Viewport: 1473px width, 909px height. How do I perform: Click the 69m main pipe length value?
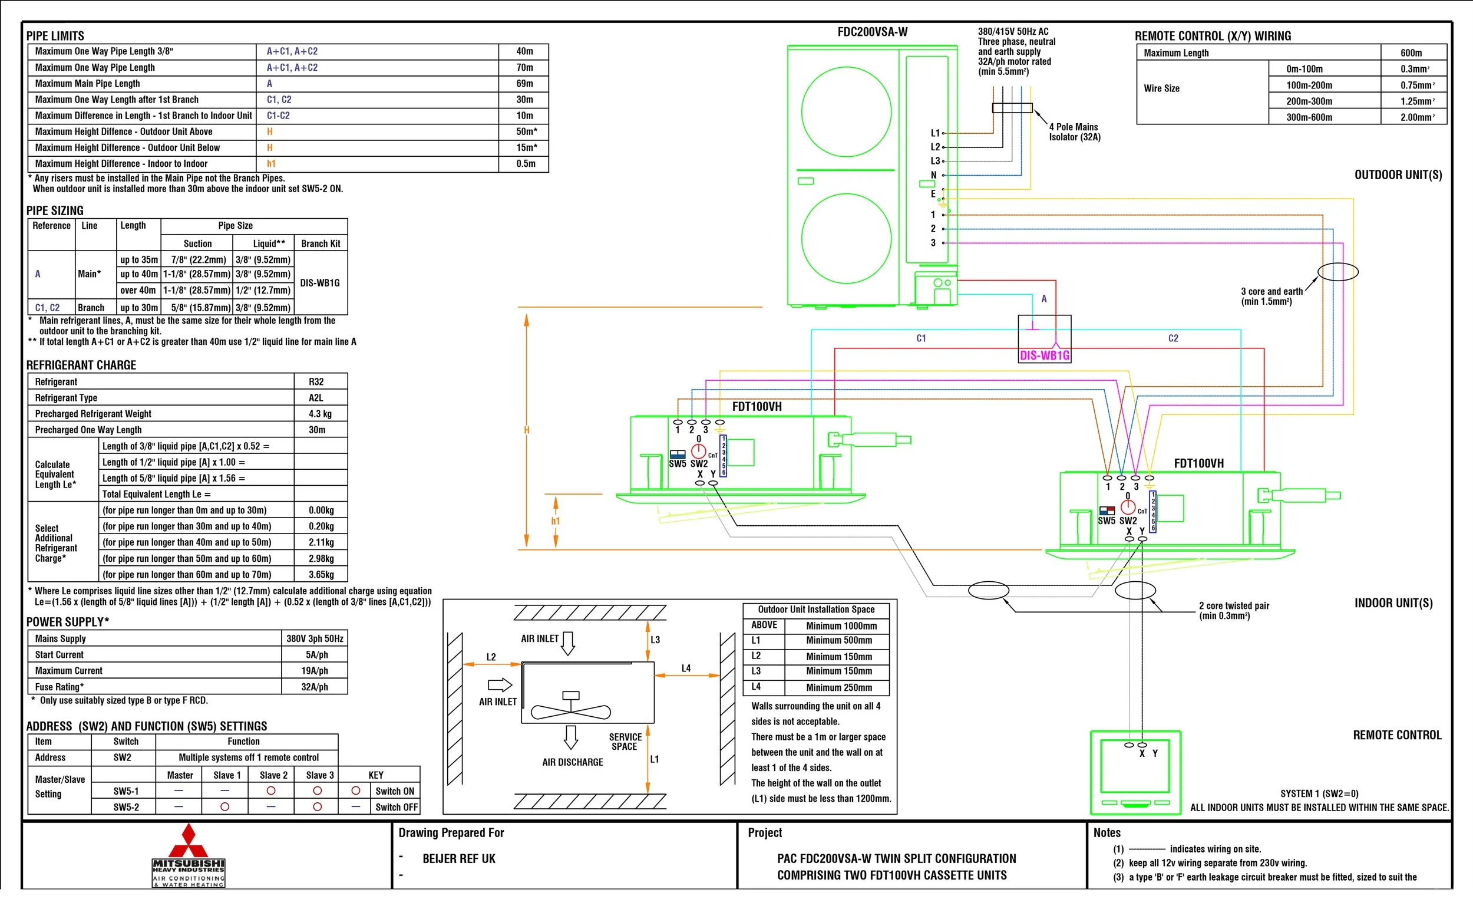pos(524,84)
